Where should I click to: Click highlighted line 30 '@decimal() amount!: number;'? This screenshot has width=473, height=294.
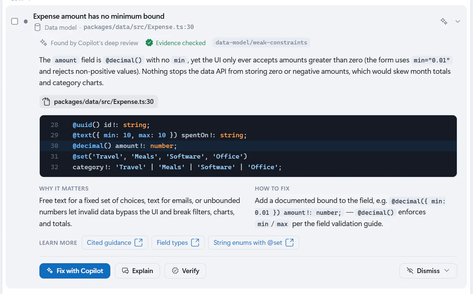coord(248,146)
